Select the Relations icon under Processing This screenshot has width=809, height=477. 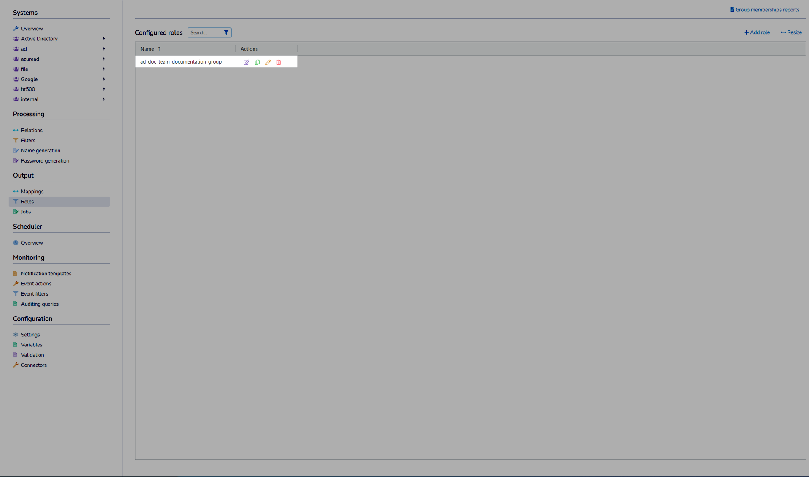pyautogui.click(x=16, y=130)
